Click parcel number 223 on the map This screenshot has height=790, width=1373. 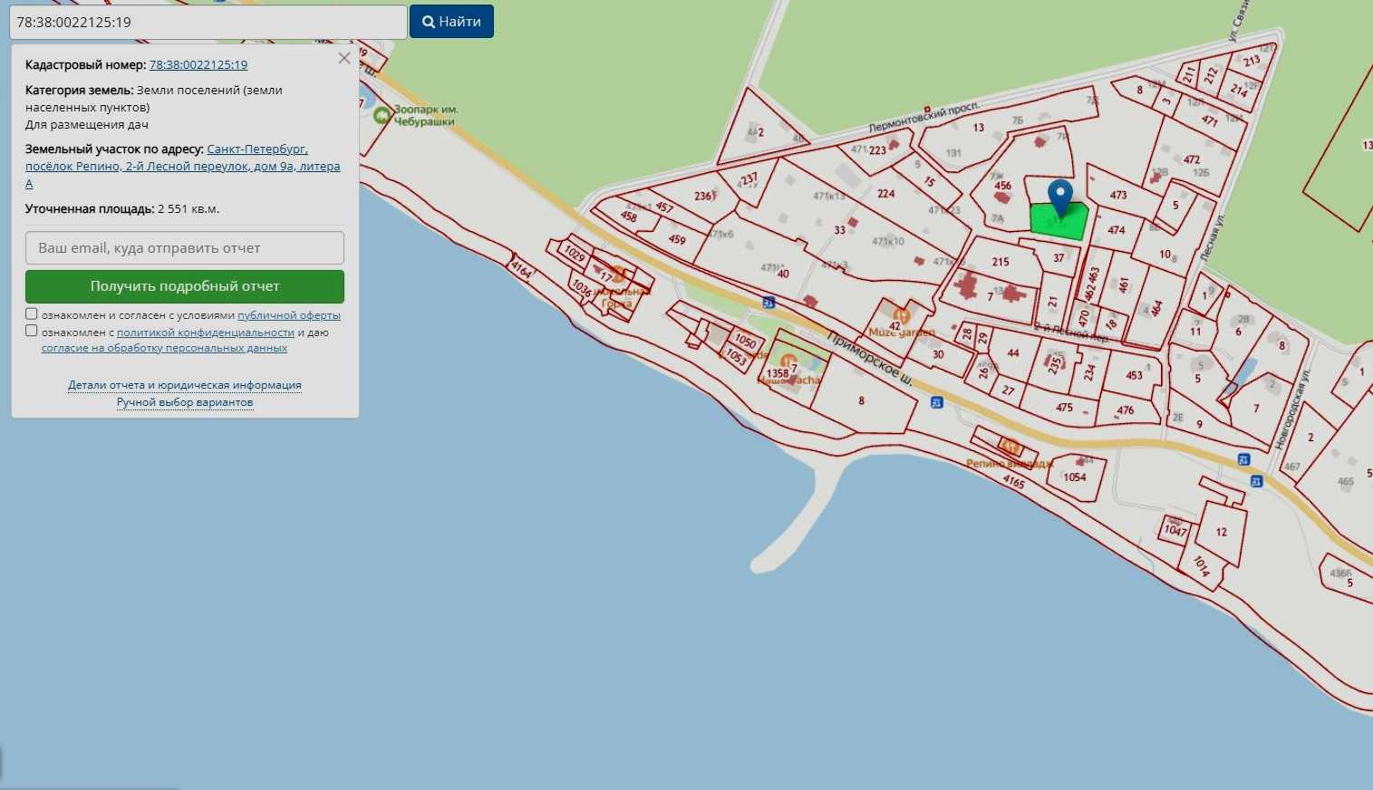pos(877,150)
